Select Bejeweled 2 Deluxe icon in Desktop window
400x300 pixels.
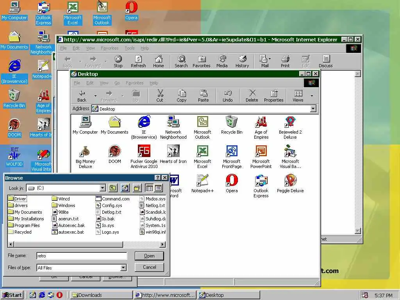pos(290,128)
